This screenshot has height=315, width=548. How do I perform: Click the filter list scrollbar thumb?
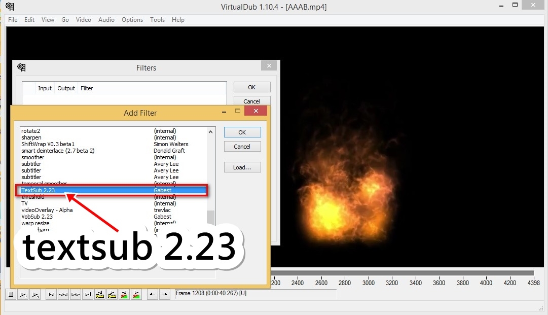tap(210, 217)
